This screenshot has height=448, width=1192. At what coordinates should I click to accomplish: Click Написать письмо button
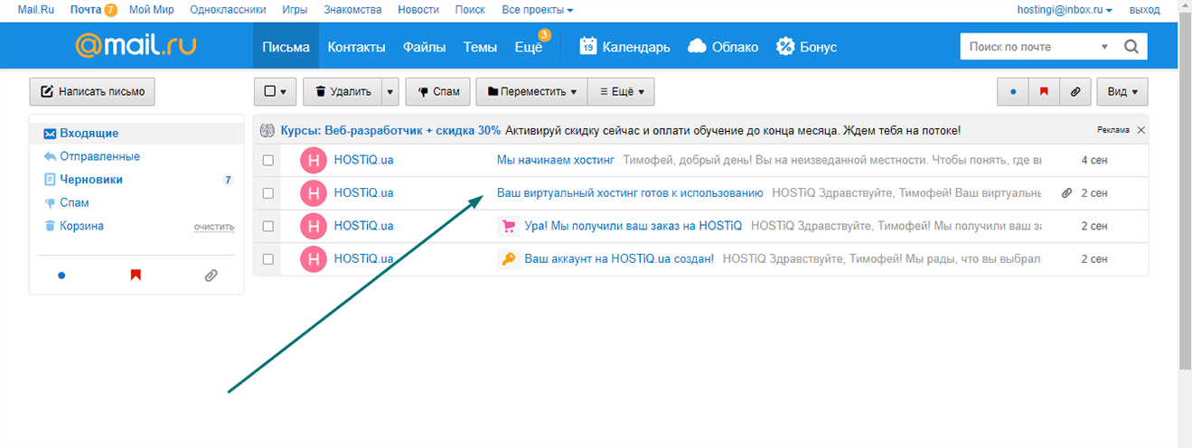pos(92,91)
